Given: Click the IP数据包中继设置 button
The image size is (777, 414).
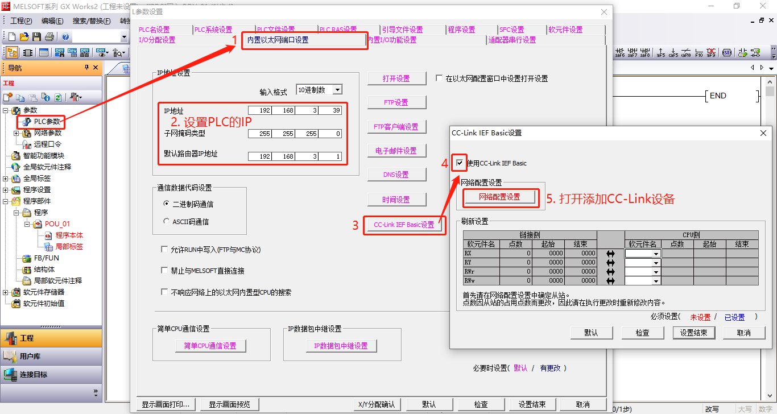Looking at the screenshot, I should [341, 346].
